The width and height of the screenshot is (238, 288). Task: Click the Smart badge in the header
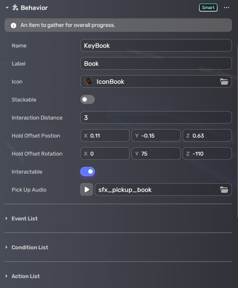coord(208,8)
